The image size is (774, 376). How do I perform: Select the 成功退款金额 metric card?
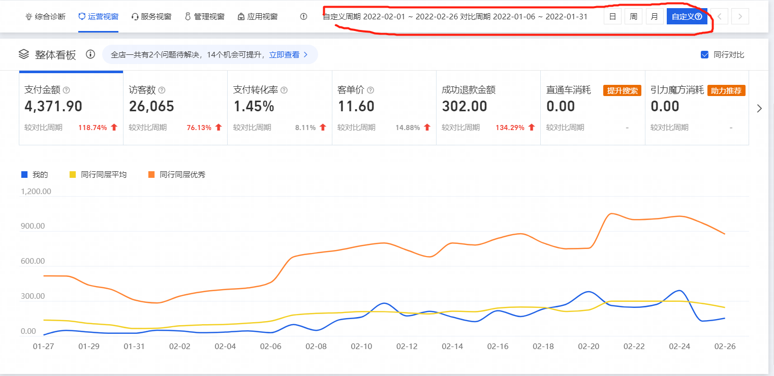point(488,108)
